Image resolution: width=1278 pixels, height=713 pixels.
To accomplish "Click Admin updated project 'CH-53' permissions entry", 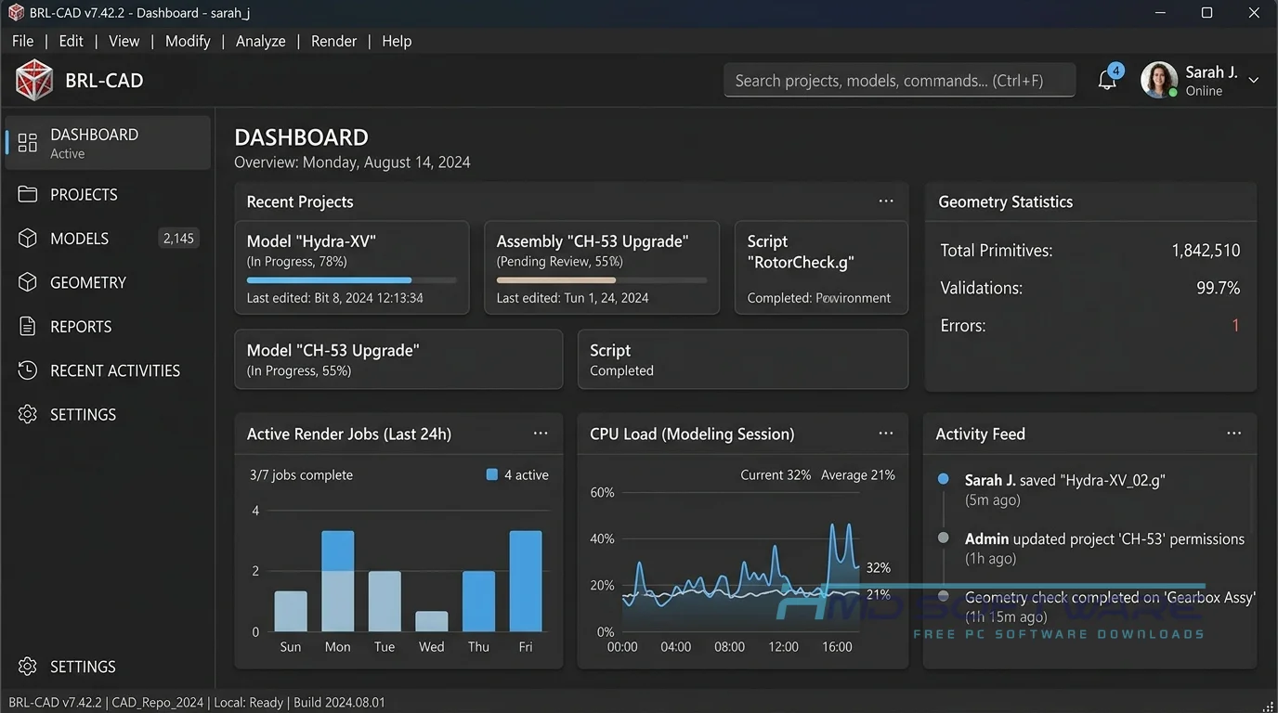I will click(x=1104, y=548).
